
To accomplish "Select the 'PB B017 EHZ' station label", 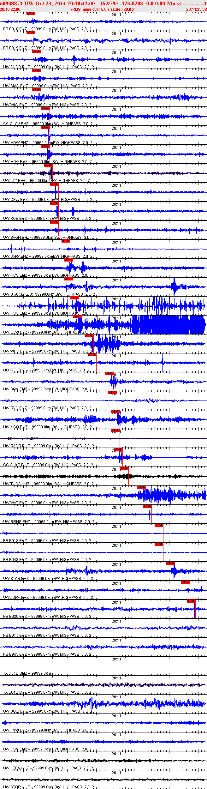I will tap(15, 635).
